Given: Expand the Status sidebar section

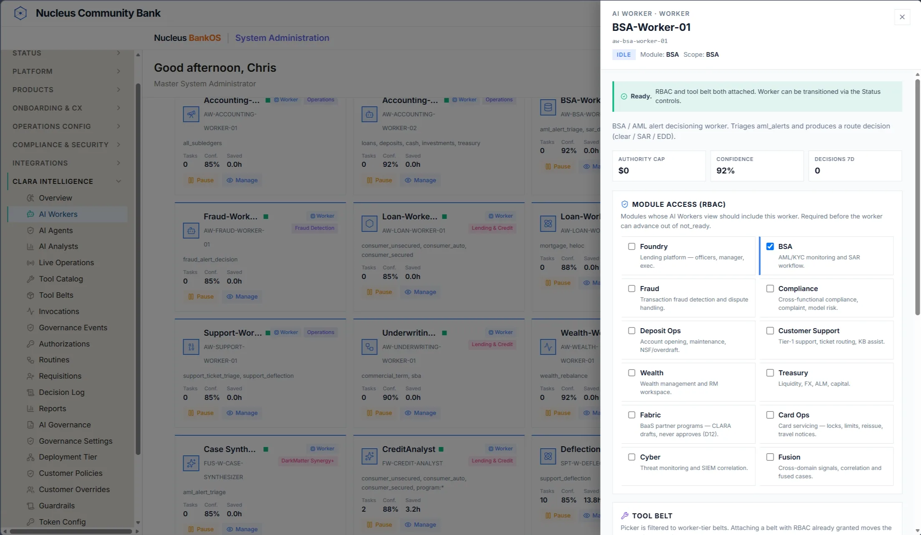Looking at the screenshot, I should [x=67, y=53].
